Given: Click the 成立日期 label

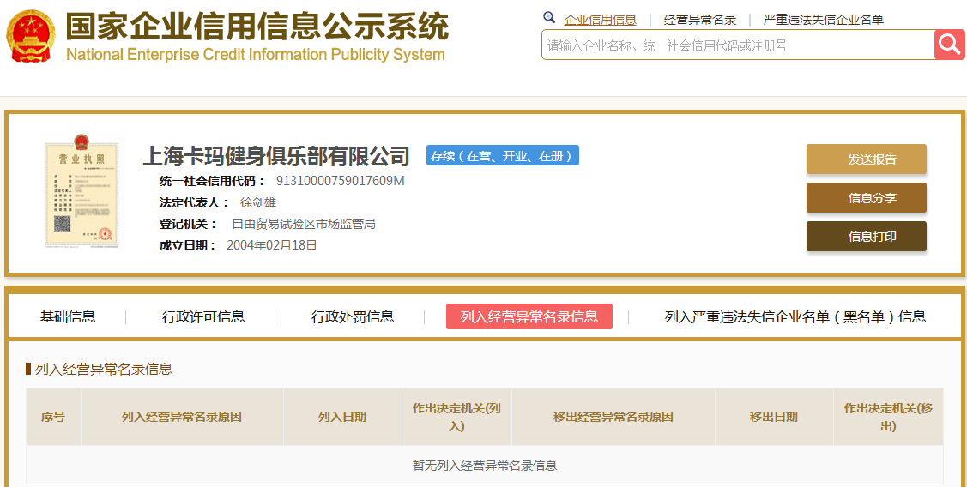Looking at the screenshot, I should (x=188, y=244).
